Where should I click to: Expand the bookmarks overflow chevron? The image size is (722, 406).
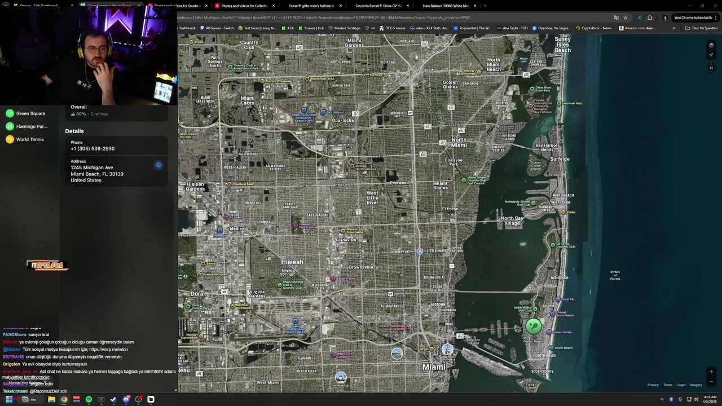point(673,28)
